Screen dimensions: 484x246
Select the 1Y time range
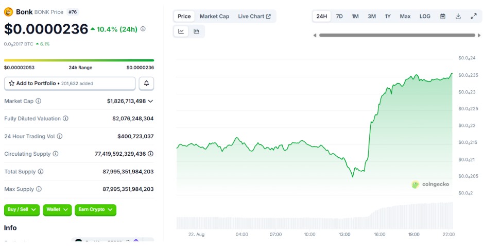(x=388, y=17)
